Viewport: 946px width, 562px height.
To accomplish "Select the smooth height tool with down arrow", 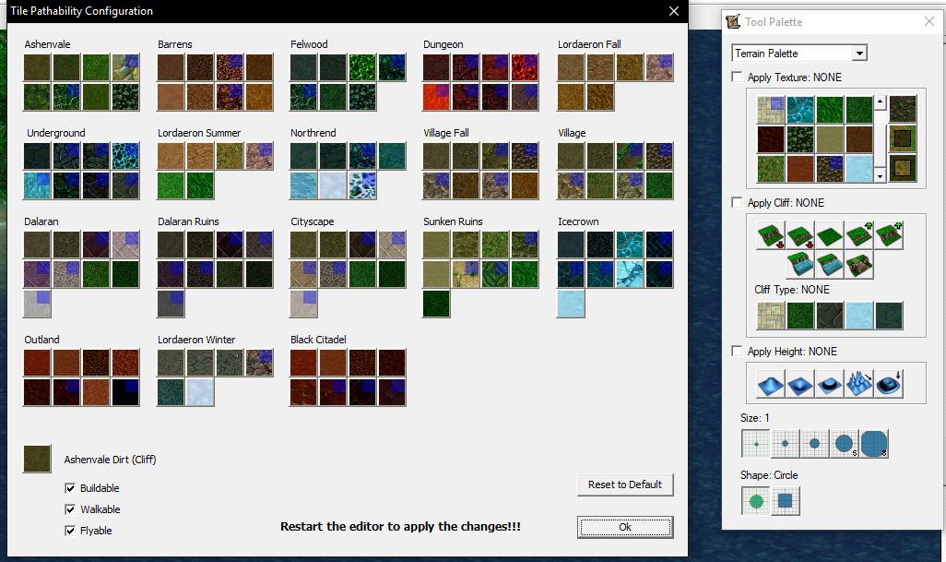I will [x=889, y=384].
